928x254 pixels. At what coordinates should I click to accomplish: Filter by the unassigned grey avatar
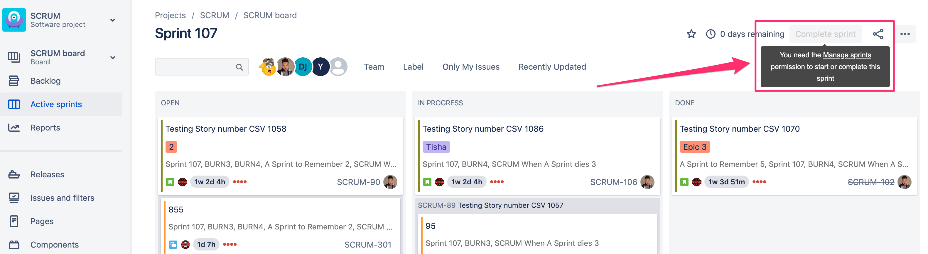(338, 66)
